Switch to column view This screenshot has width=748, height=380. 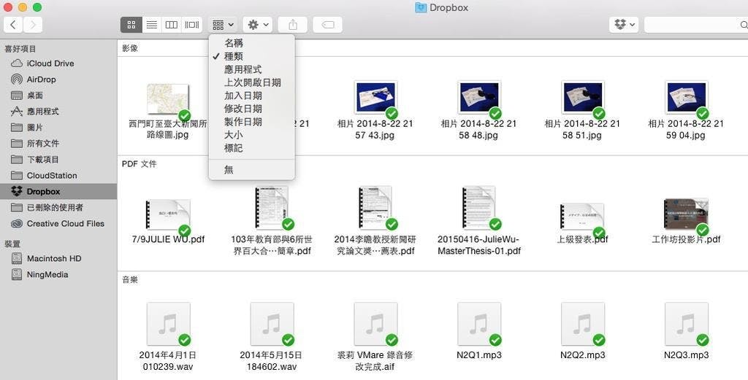(x=171, y=25)
